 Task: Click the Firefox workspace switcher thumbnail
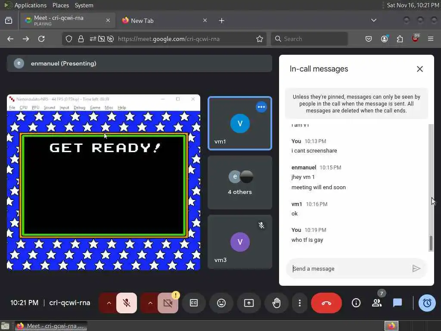[391, 326]
